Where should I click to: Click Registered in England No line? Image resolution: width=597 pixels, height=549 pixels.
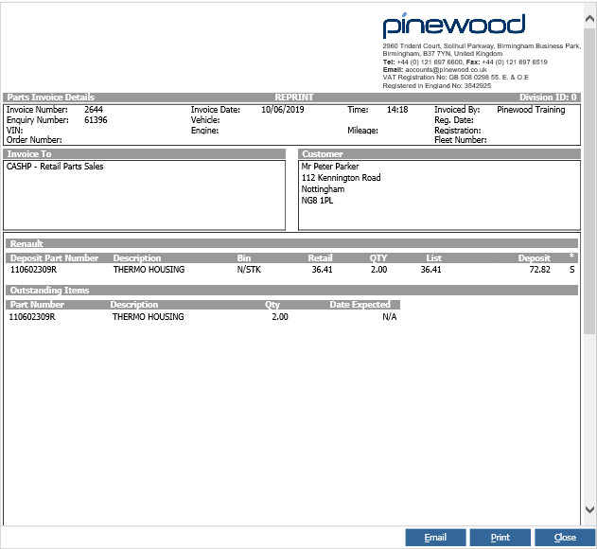coord(437,86)
